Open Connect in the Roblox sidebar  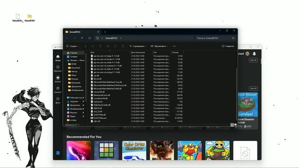(x=58, y=90)
